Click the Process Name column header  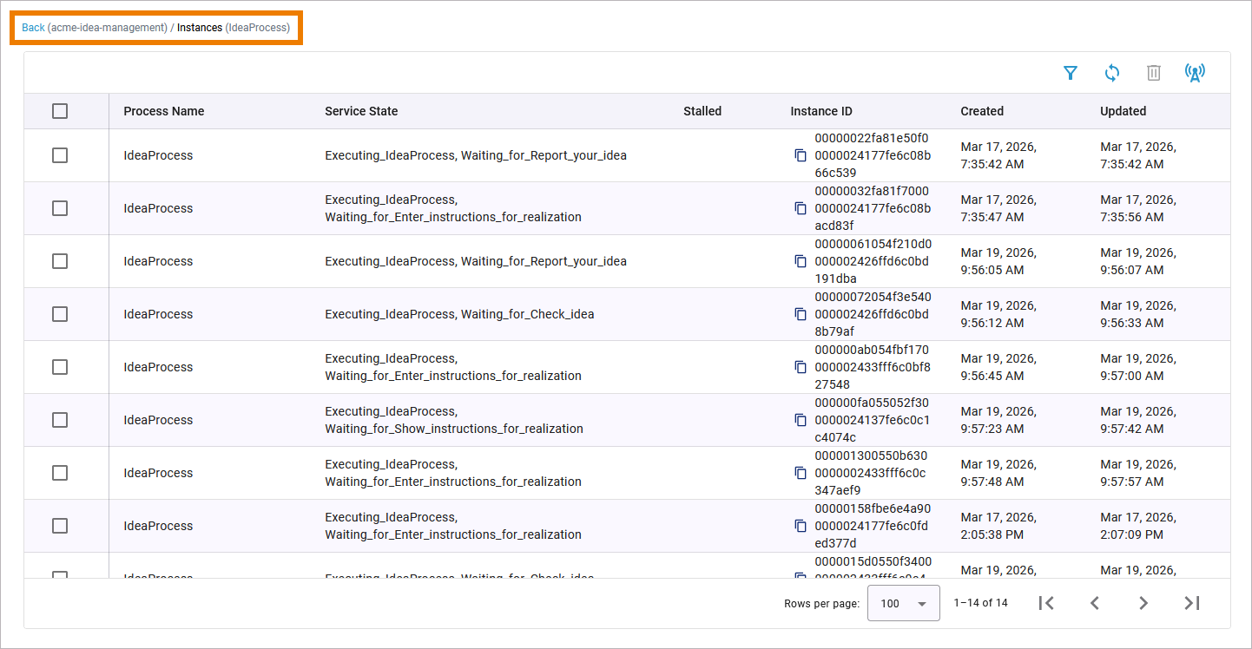[164, 111]
